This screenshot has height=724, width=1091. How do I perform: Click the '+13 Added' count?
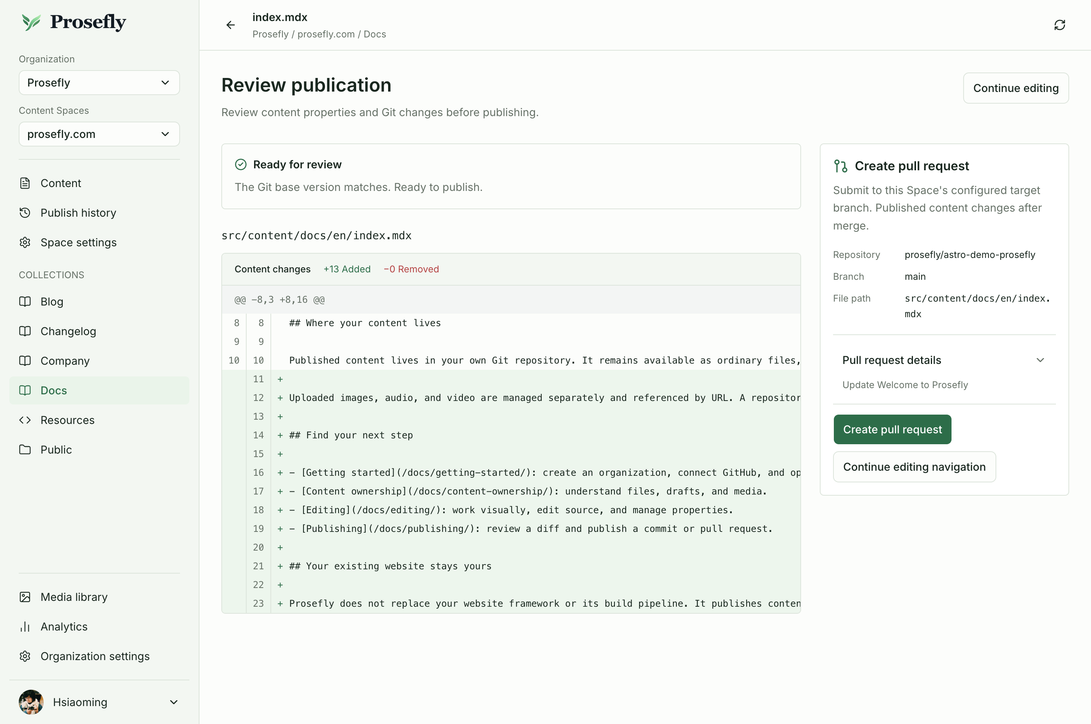point(347,269)
